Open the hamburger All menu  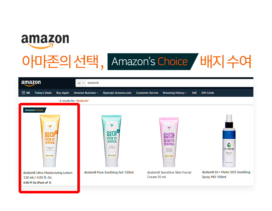(26, 93)
